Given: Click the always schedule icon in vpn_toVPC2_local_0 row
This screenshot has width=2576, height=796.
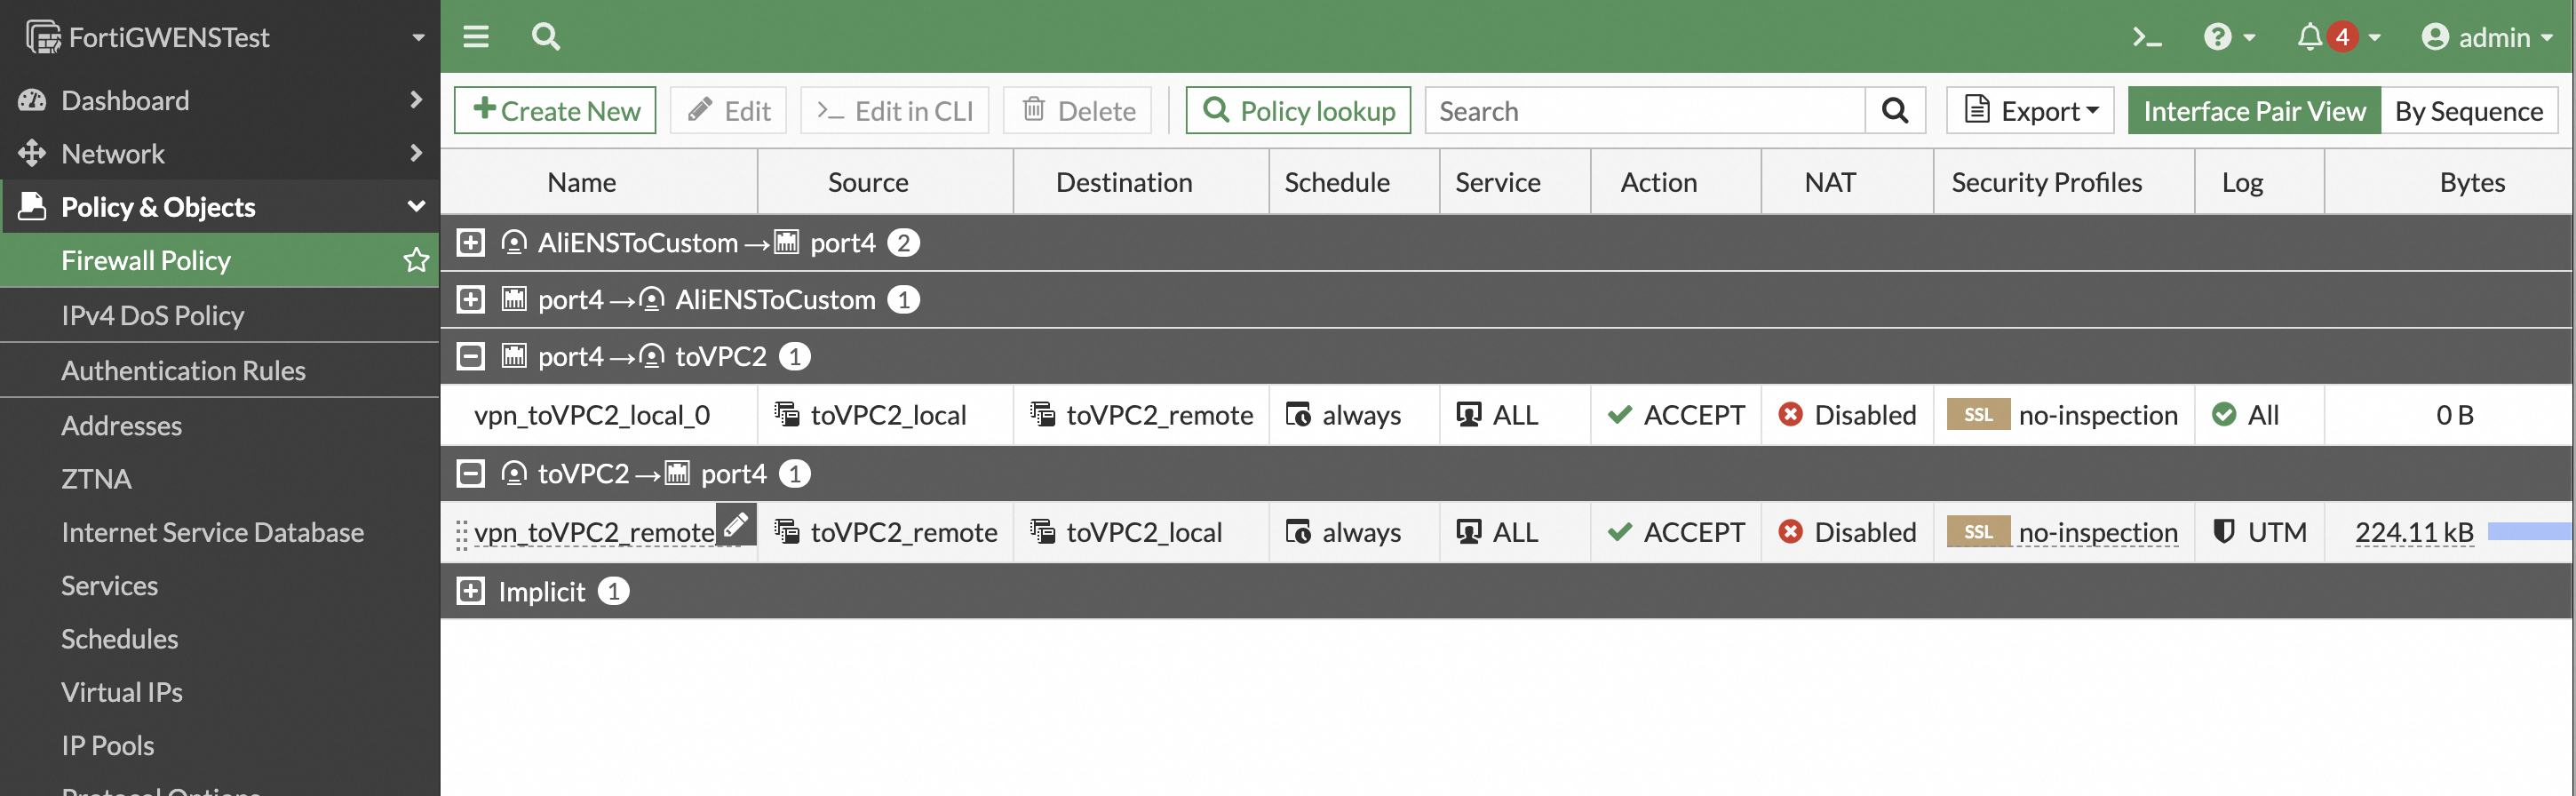Looking at the screenshot, I should tap(1298, 414).
